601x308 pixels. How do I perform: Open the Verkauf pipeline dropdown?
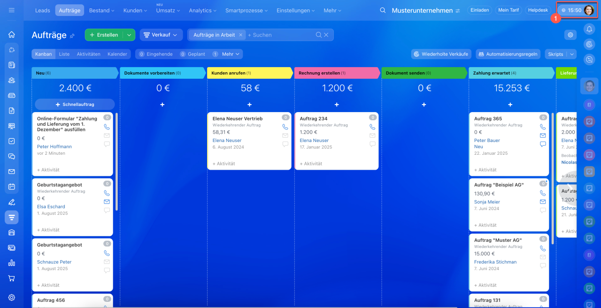(161, 35)
